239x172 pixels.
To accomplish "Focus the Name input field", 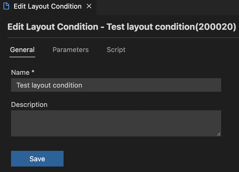I will point(116,85).
